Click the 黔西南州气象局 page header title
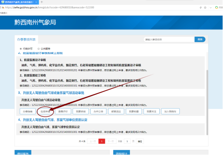 pyautogui.click(x=35, y=23)
